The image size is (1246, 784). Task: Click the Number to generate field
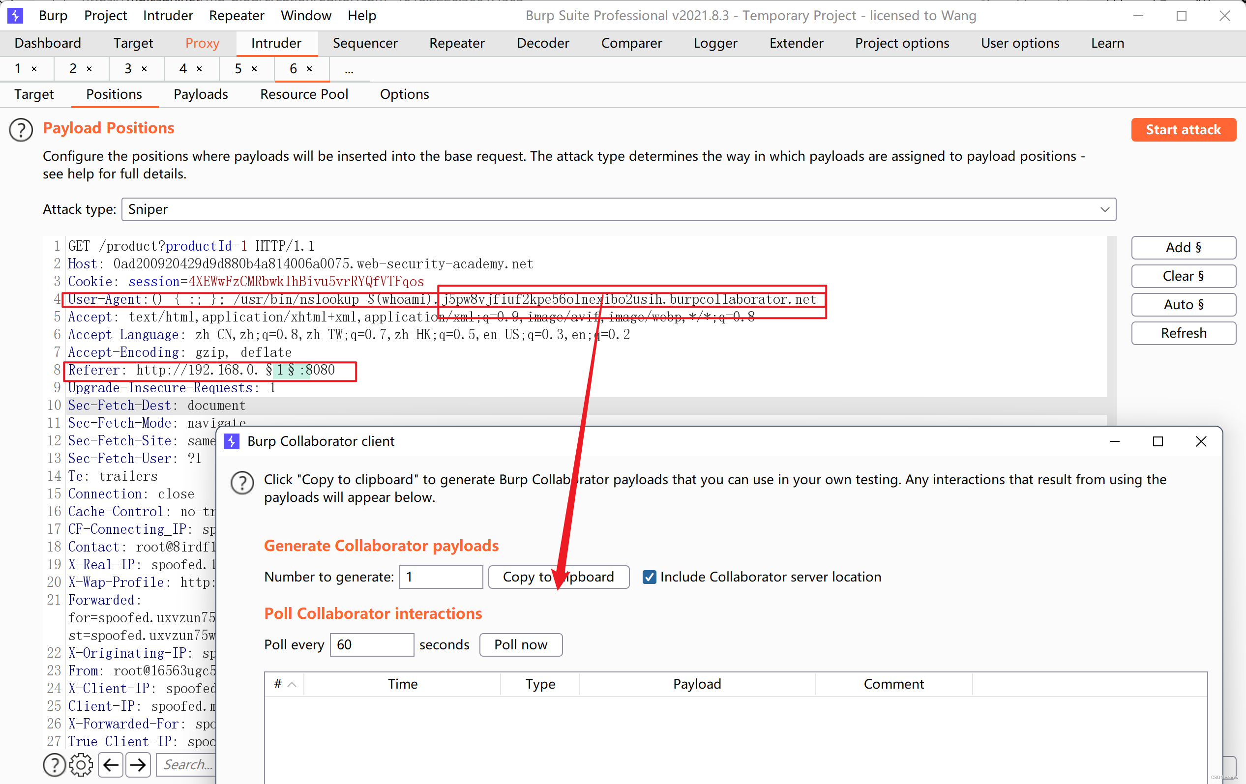click(441, 577)
